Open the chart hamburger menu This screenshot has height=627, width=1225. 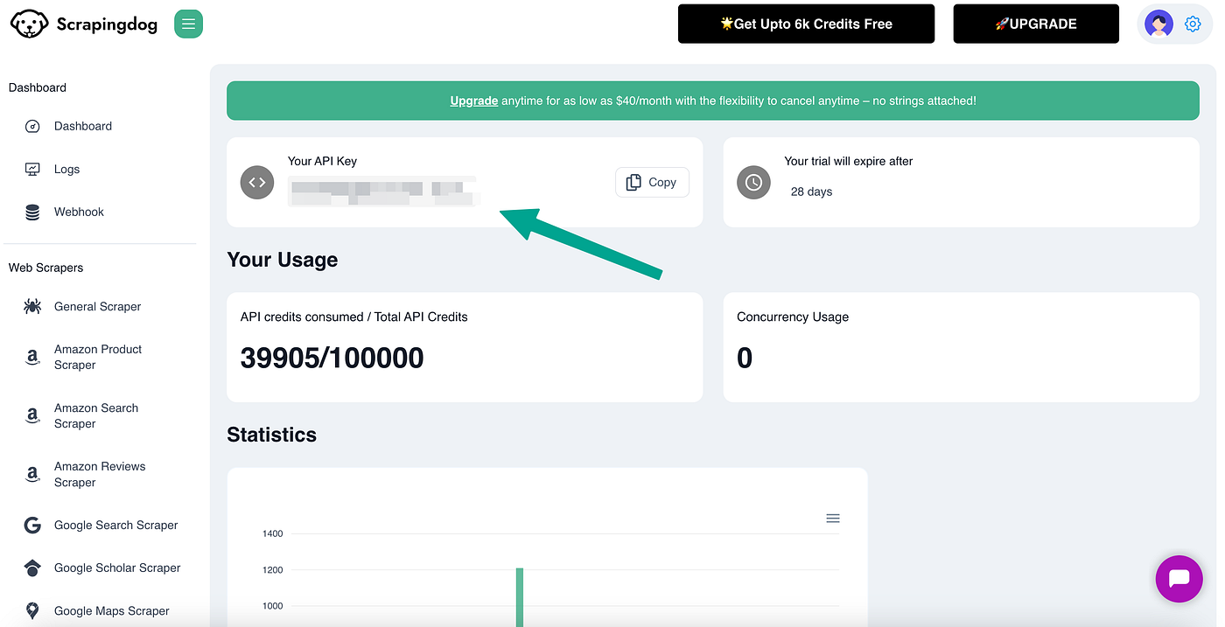pyautogui.click(x=833, y=519)
